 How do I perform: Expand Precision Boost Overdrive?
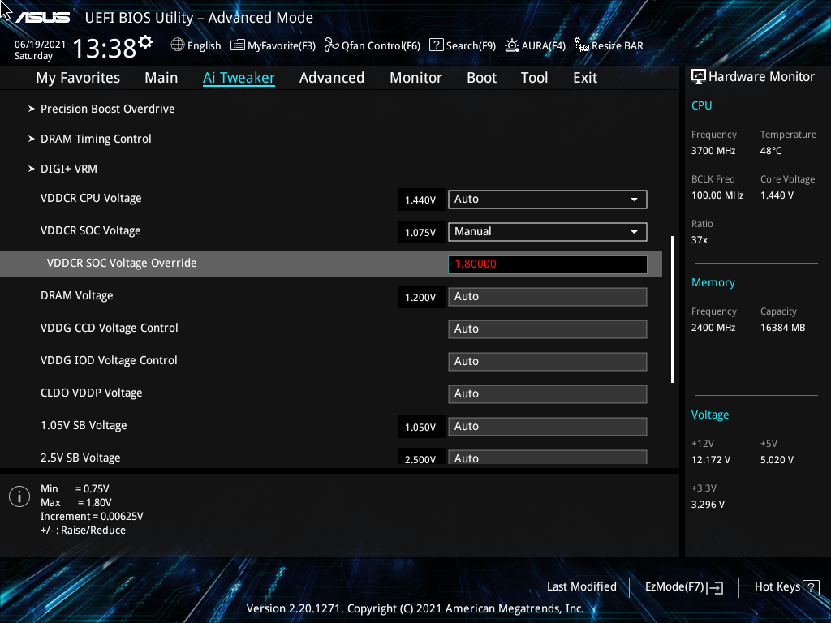click(107, 109)
